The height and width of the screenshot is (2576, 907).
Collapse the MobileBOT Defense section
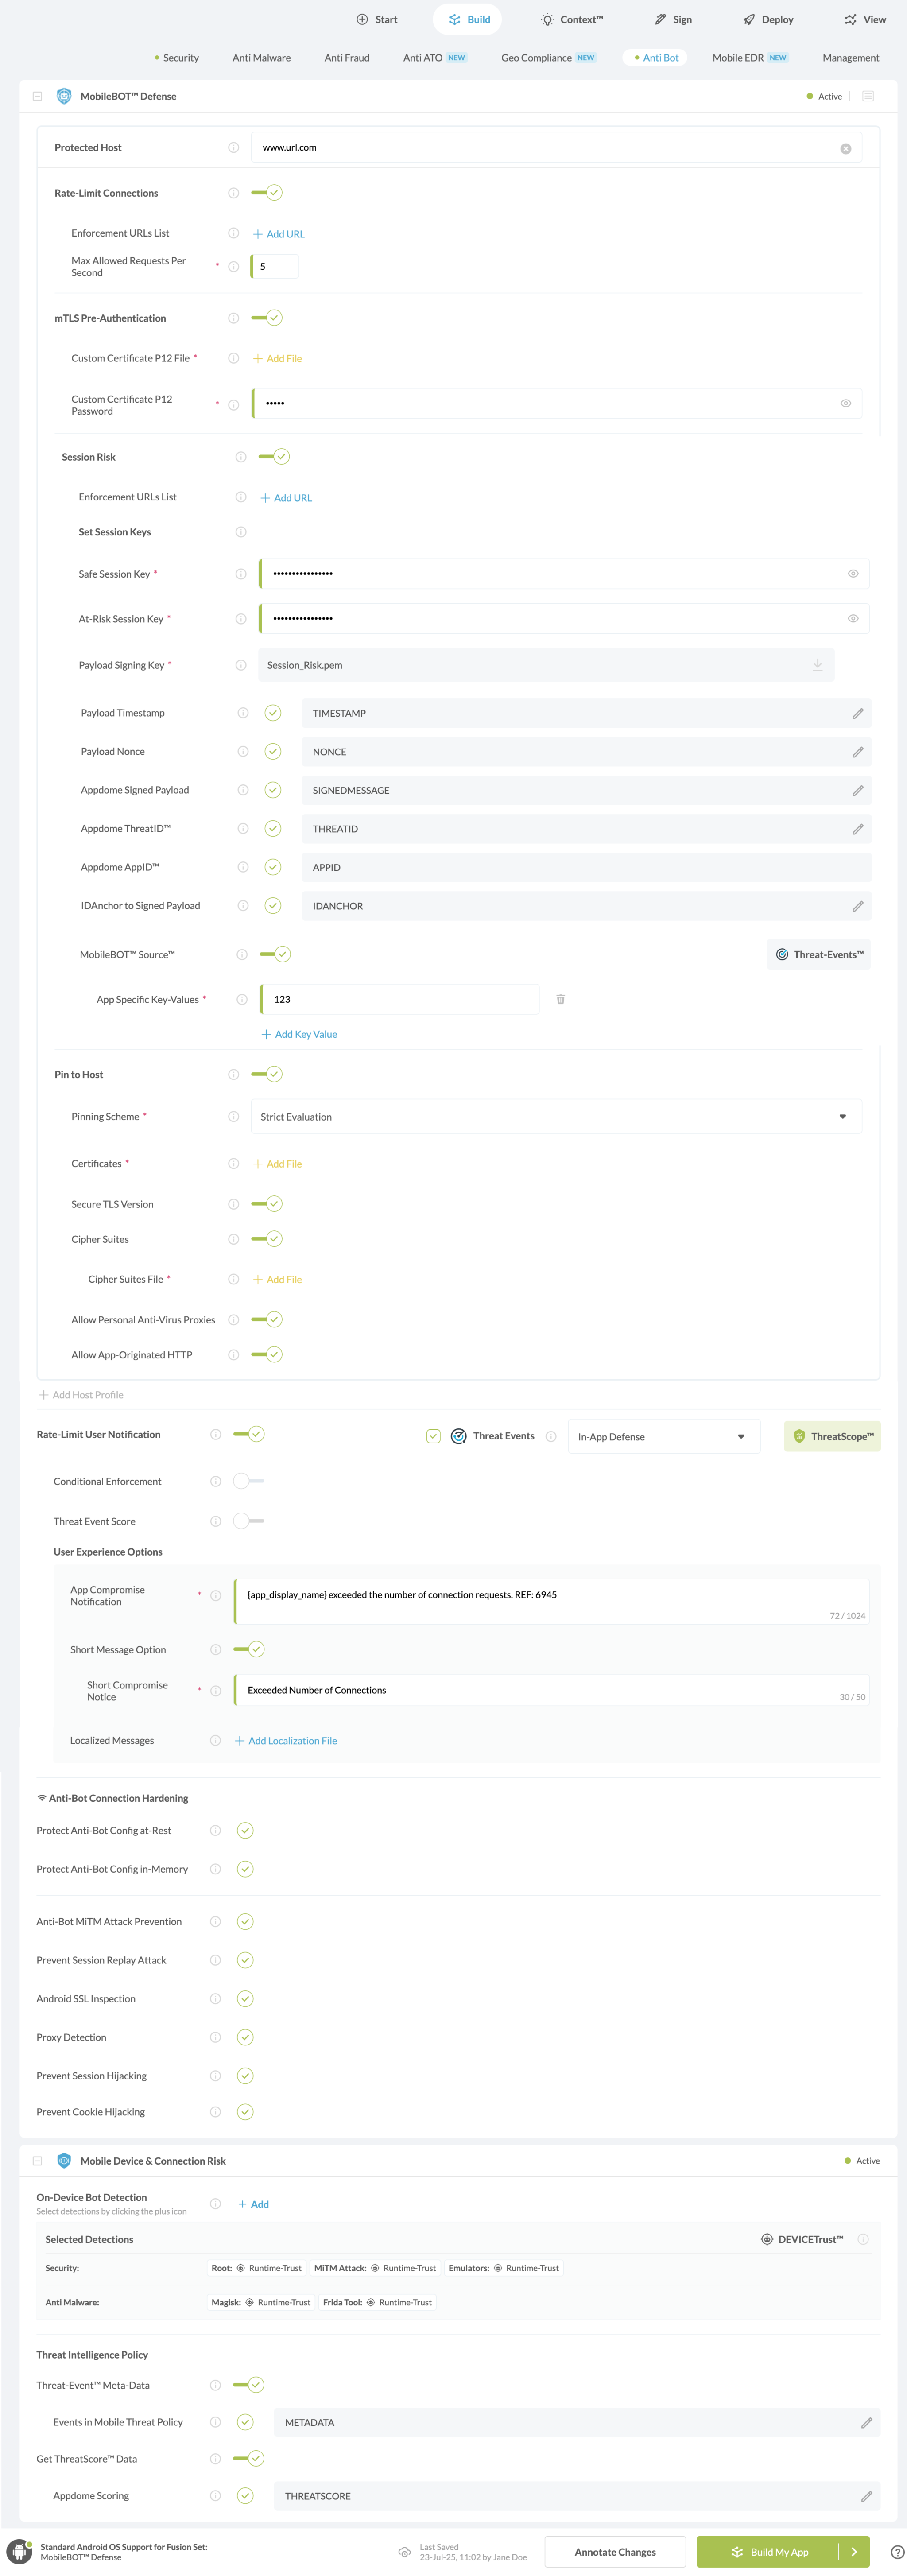click(x=38, y=96)
